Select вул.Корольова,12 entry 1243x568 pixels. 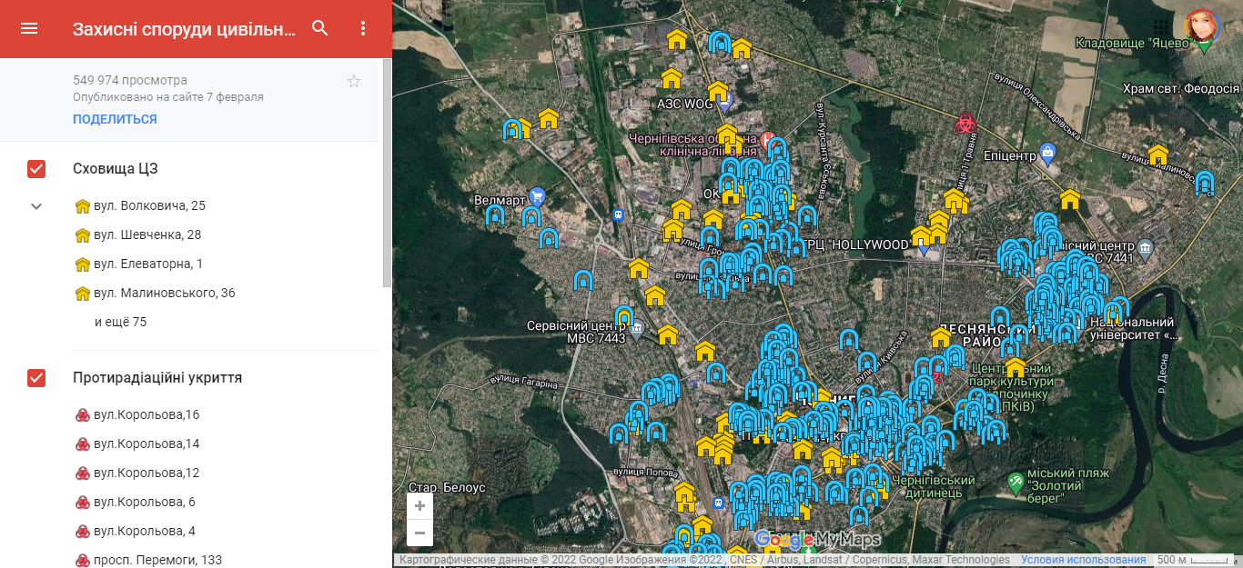tap(136, 473)
